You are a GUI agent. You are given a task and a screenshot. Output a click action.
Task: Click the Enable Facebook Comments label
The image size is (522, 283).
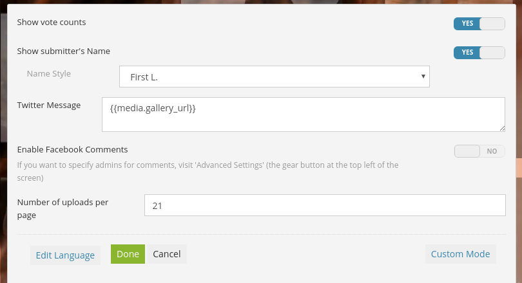(x=72, y=149)
